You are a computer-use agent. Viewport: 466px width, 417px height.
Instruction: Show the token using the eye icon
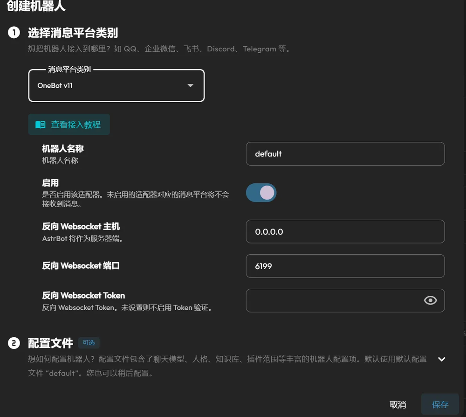tap(430, 300)
